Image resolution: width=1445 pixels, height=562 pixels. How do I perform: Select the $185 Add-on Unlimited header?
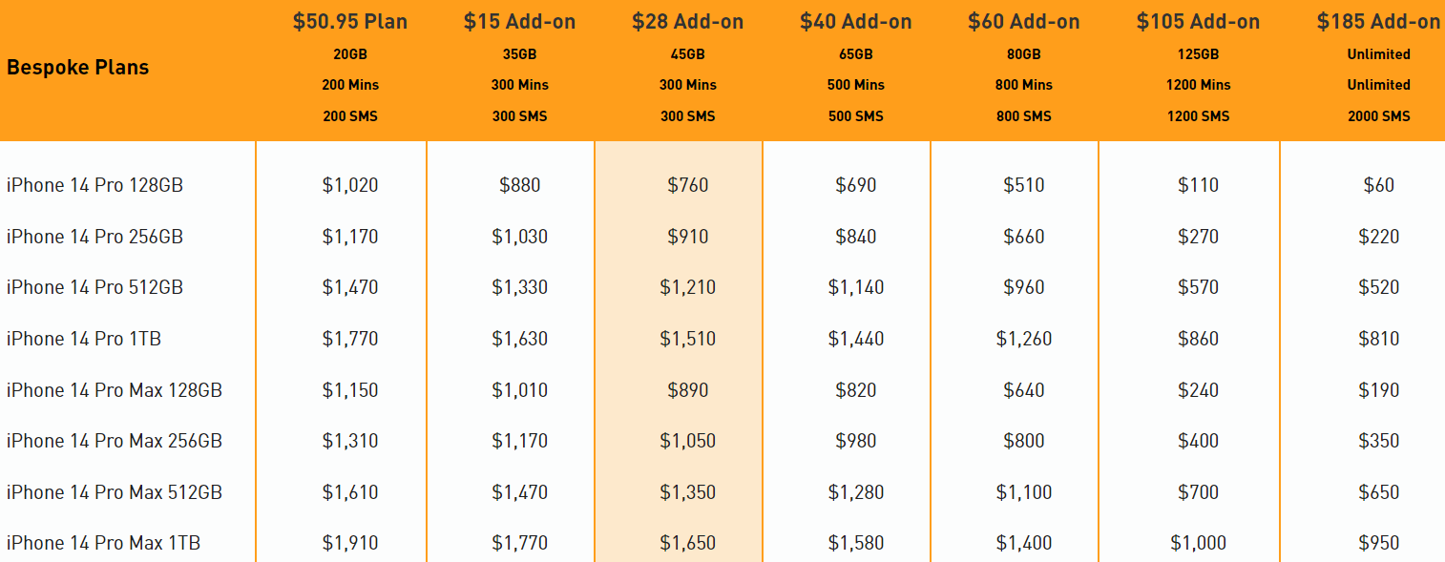[1378, 22]
